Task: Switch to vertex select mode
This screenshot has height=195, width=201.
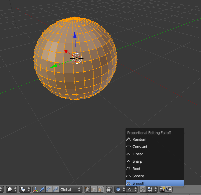Action: pyautogui.click(x=87, y=190)
